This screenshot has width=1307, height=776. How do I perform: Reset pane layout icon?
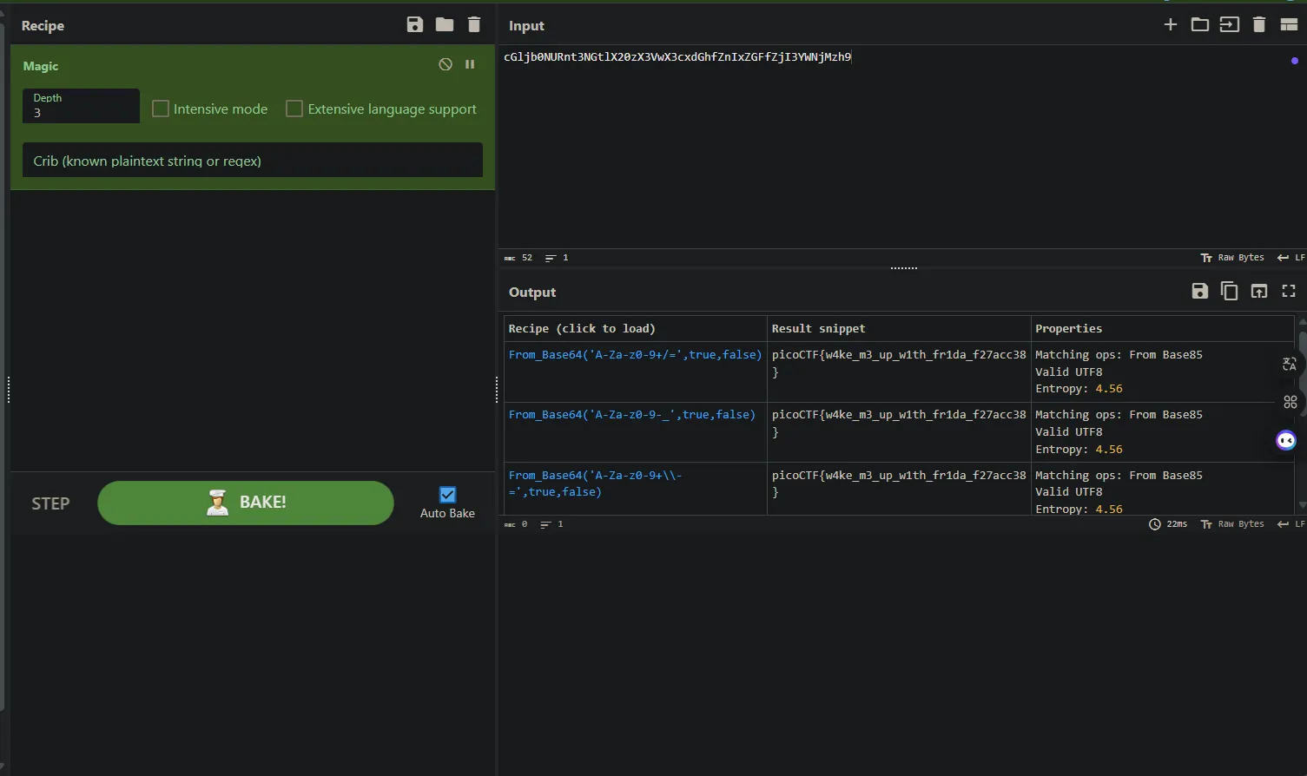tap(1289, 25)
